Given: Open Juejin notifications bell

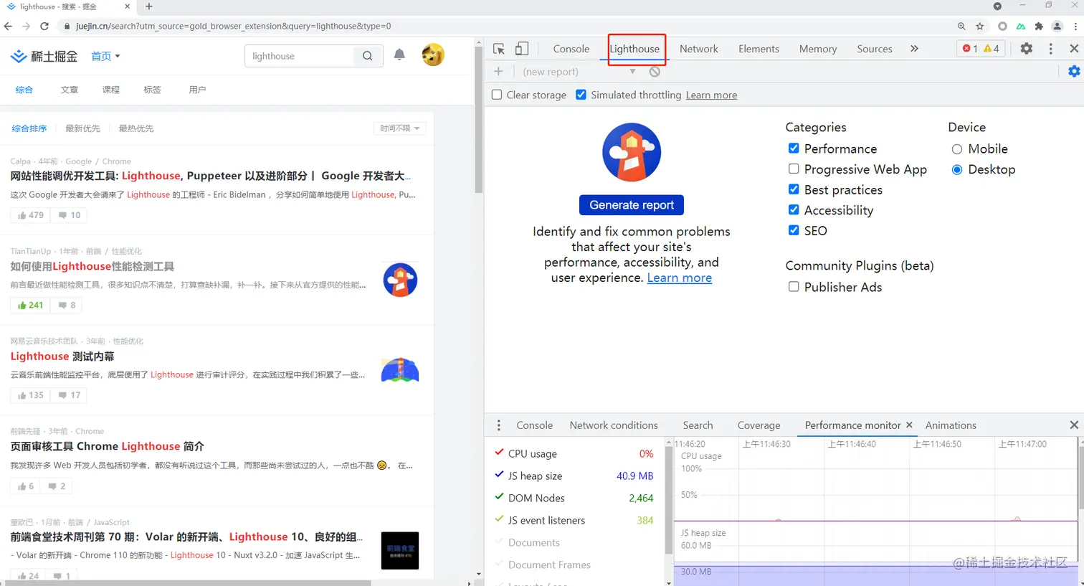Looking at the screenshot, I should point(399,55).
